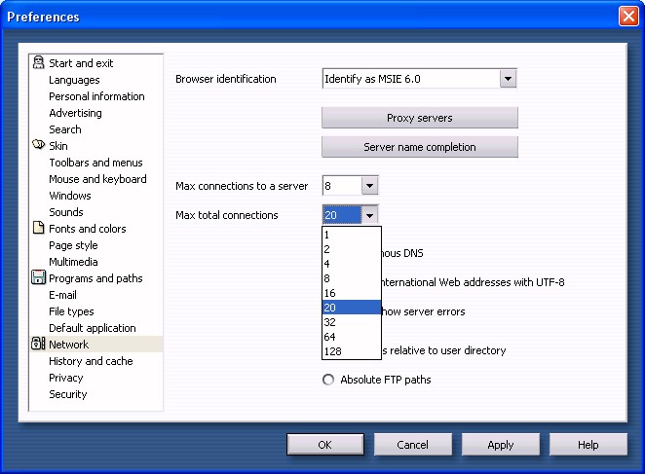Screen dimensions: 645x474
Task: Click the Skin category icon
Action: pos(38,146)
